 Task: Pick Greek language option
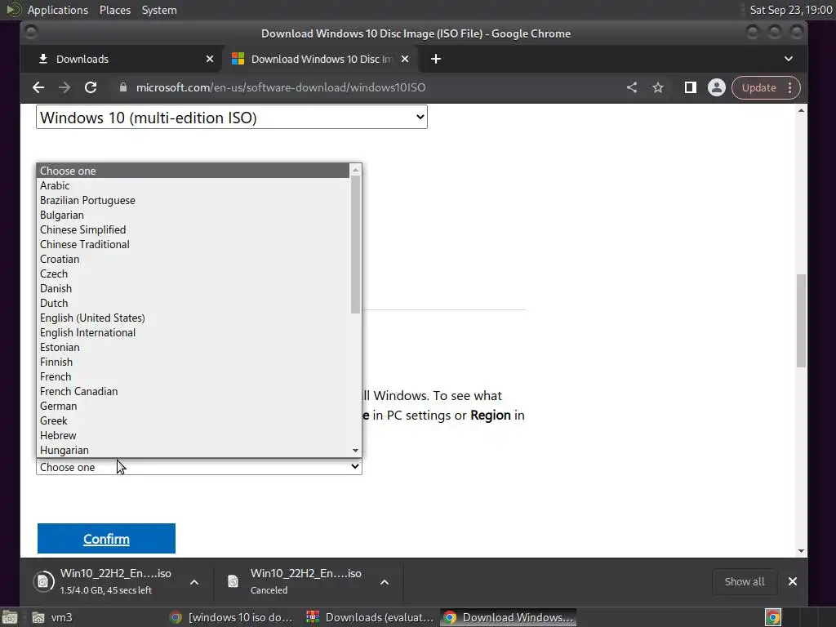pyautogui.click(x=194, y=420)
